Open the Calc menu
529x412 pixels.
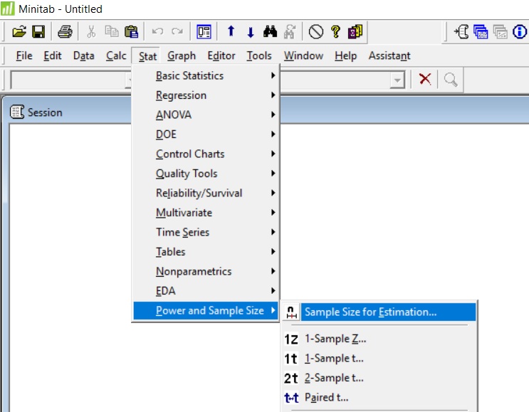[x=116, y=56]
